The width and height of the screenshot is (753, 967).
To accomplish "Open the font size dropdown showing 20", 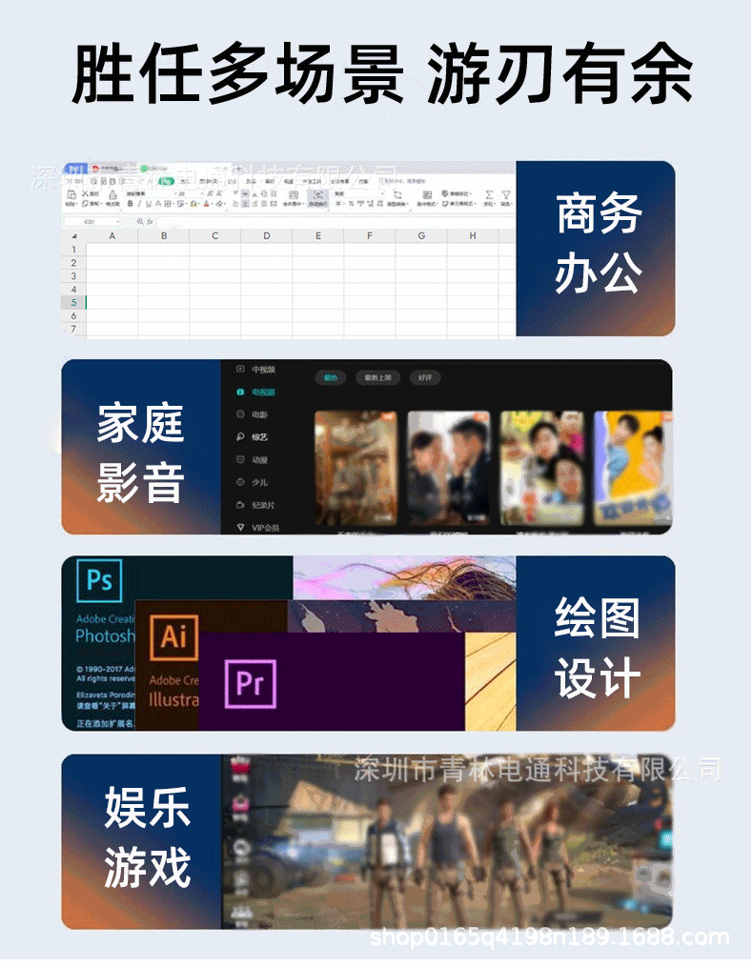I will point(190,193).
